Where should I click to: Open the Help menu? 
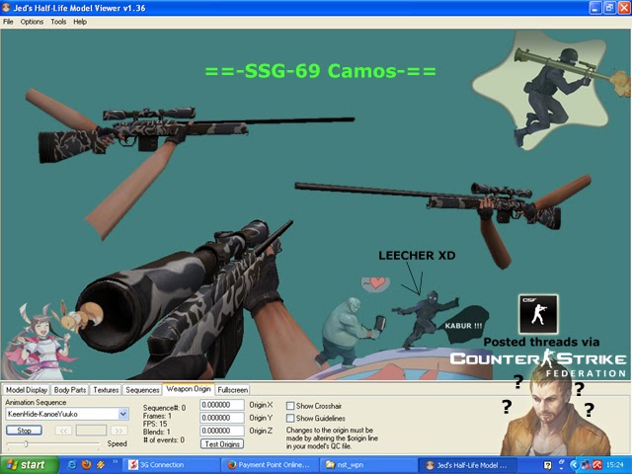(80, 22)
